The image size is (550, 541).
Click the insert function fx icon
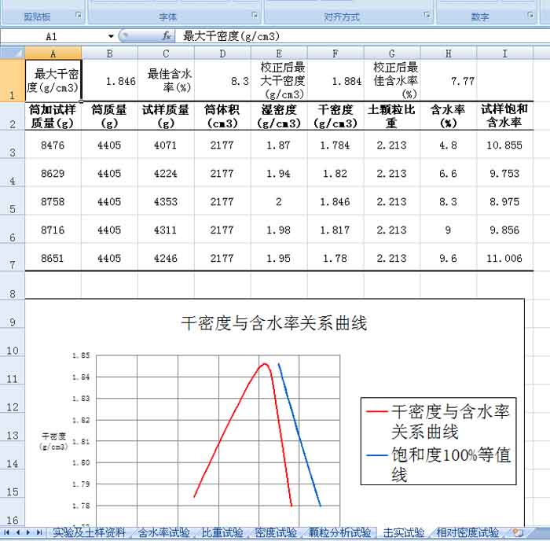click(x=167, y=36)
